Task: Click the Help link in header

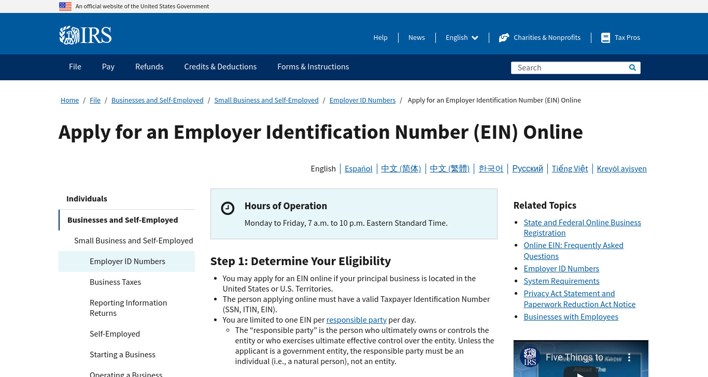Action: point(380,37)
